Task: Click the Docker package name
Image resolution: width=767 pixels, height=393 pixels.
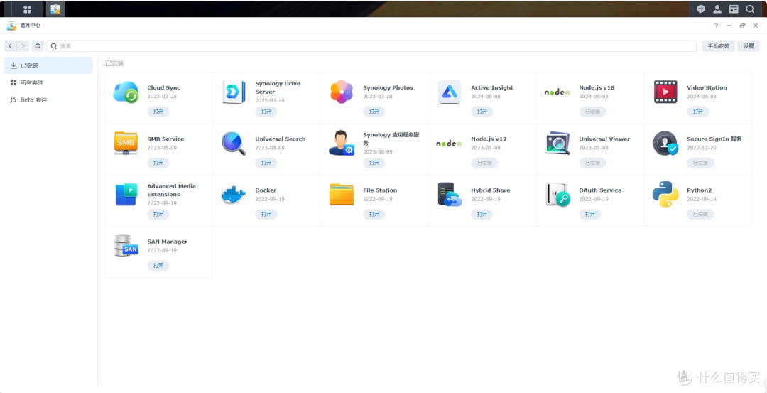Action: pyautogui.click(x=266, y=190)
